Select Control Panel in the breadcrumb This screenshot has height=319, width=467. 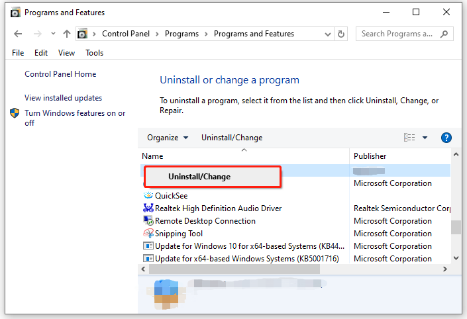tap(126, 34)
